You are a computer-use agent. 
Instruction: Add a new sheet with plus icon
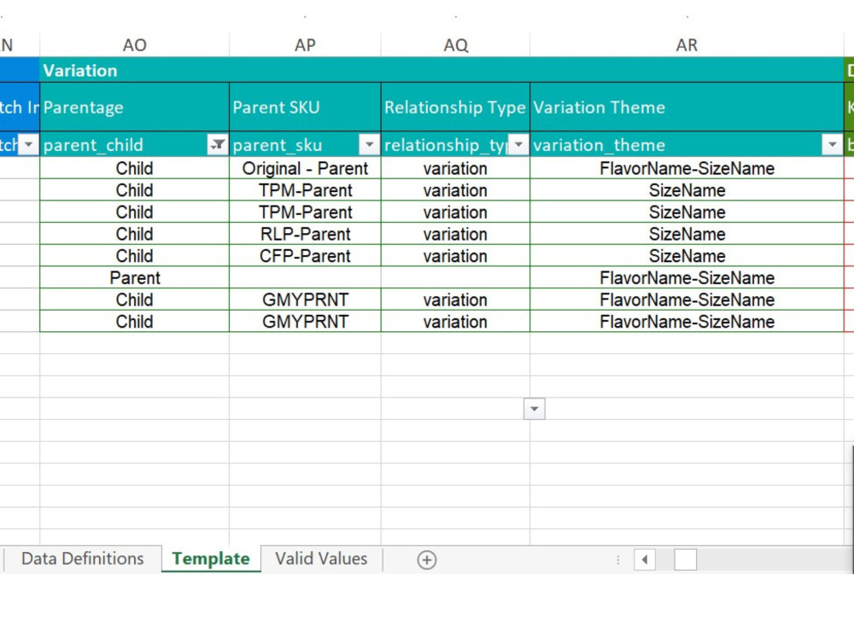[x=426, y=560]
